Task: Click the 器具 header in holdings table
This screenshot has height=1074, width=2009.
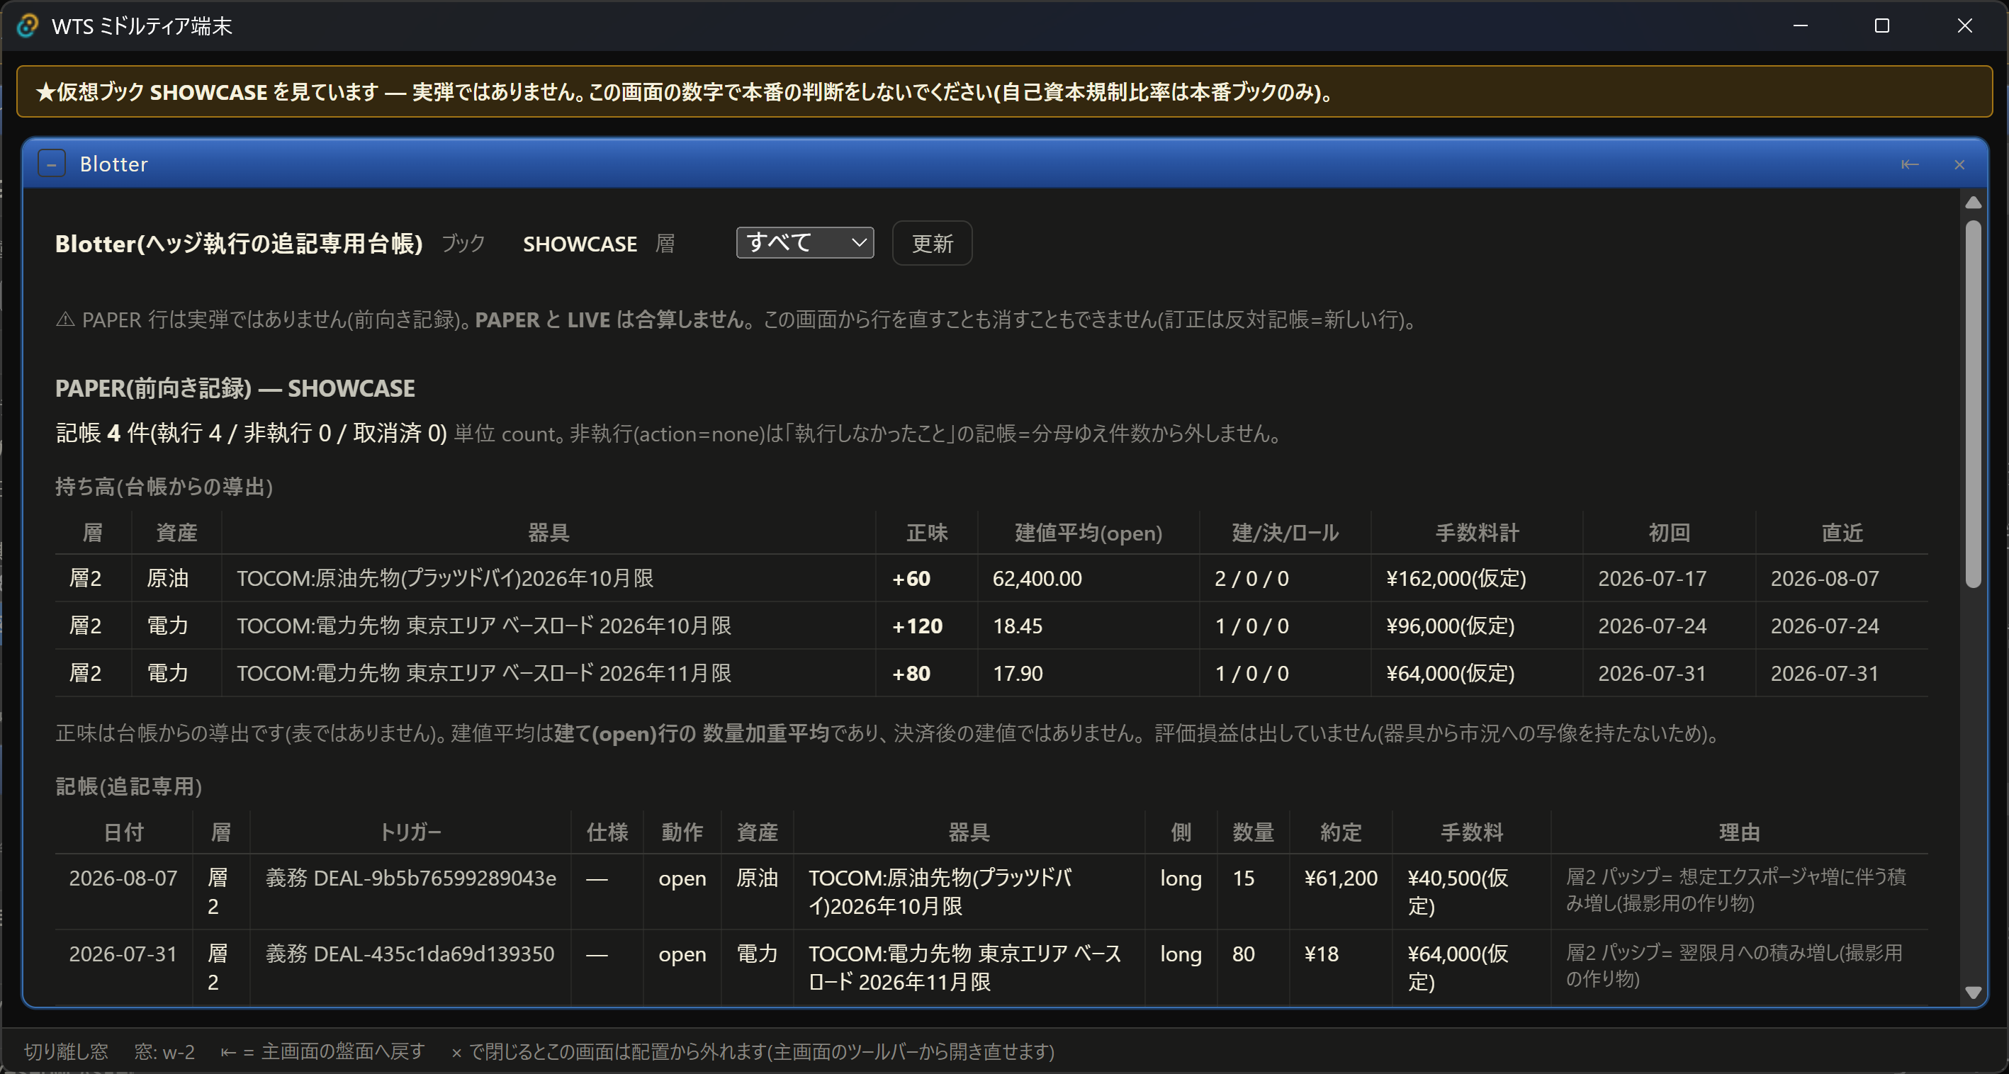Action: pos(548,533)
